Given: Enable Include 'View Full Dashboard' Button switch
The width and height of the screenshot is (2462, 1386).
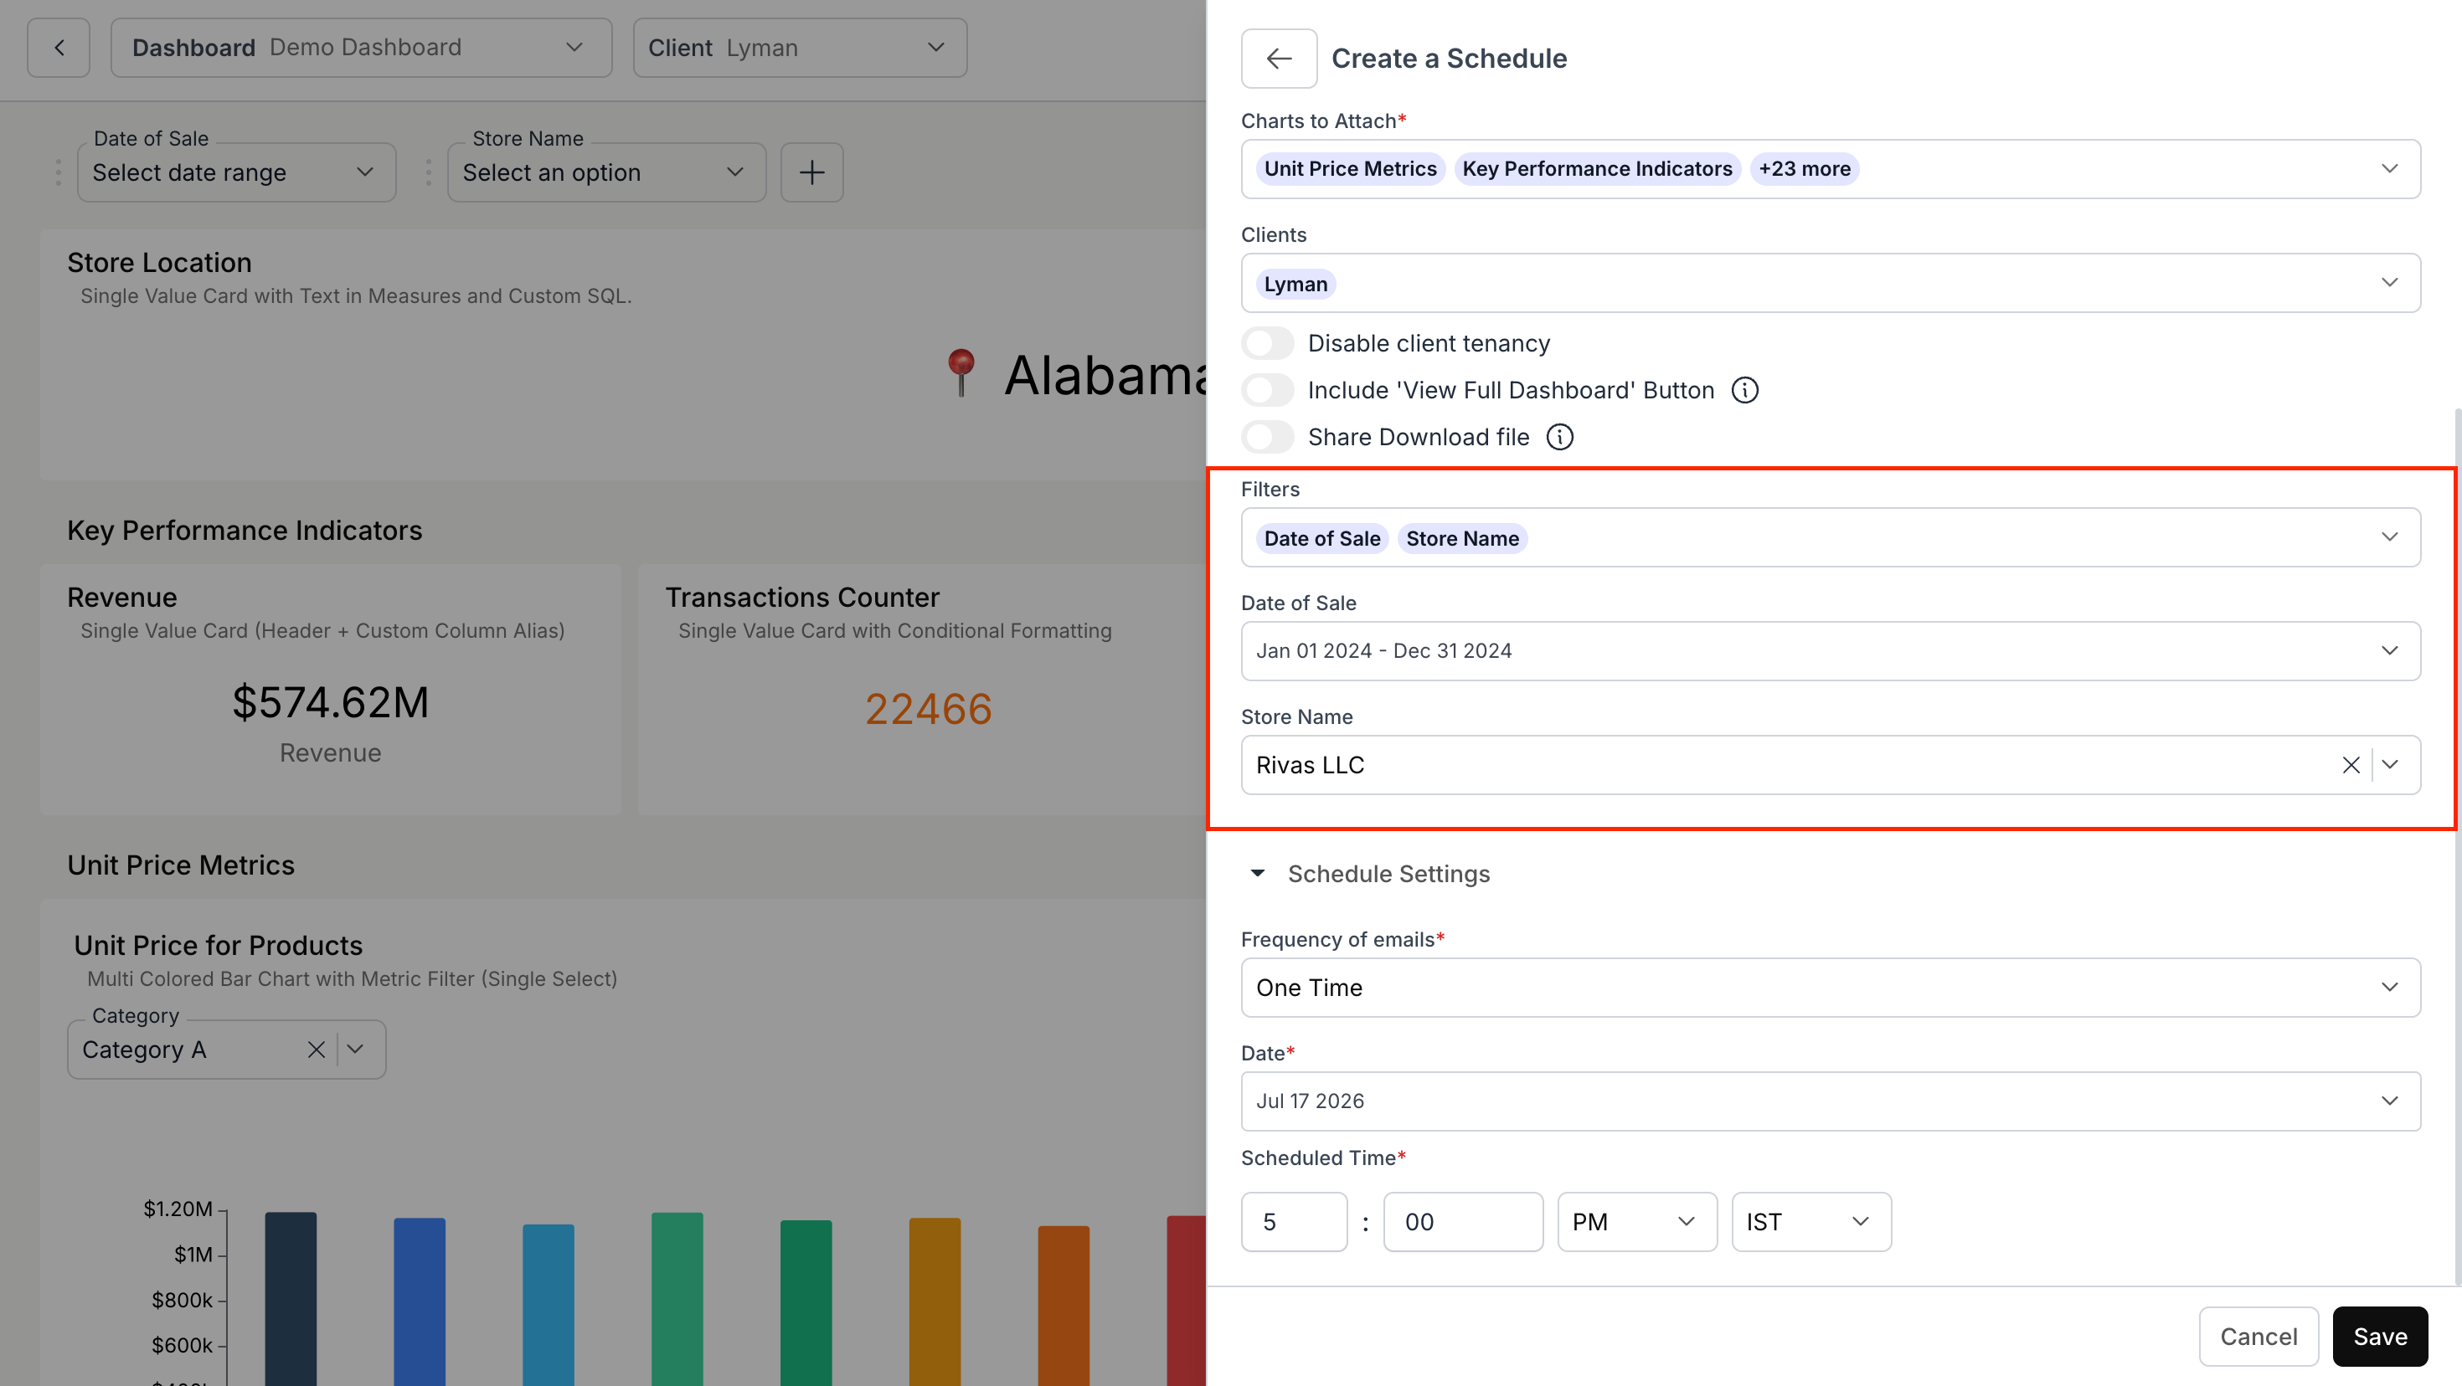Looking at the screenshot, I should (x=1267, y=390).
